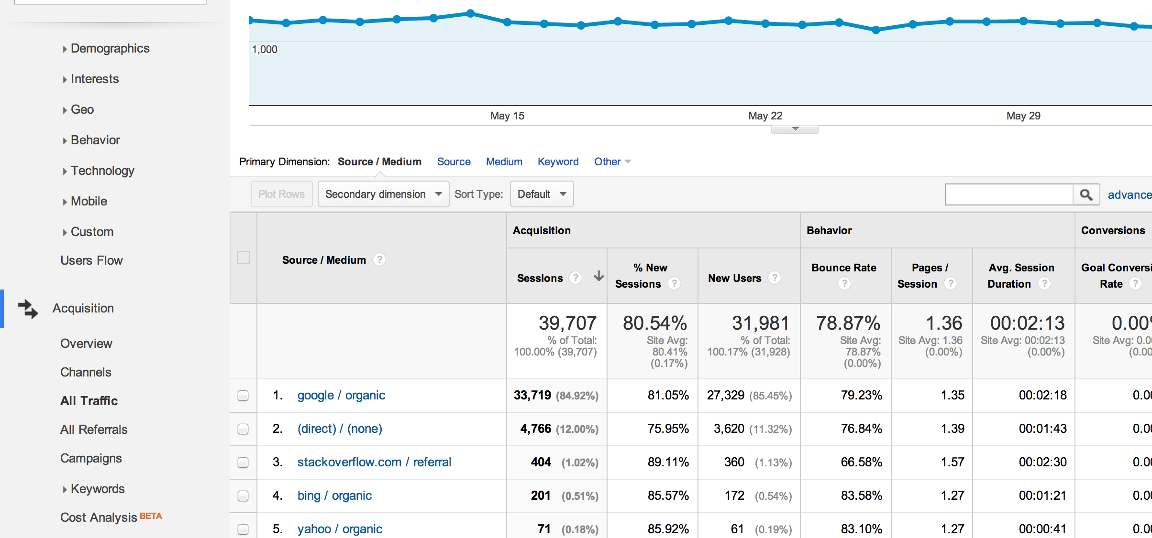The height and width of the screenshot is (538, 1152).
Task: Click the Bounce Rate help icon
Action: click(x=843, y=283)
